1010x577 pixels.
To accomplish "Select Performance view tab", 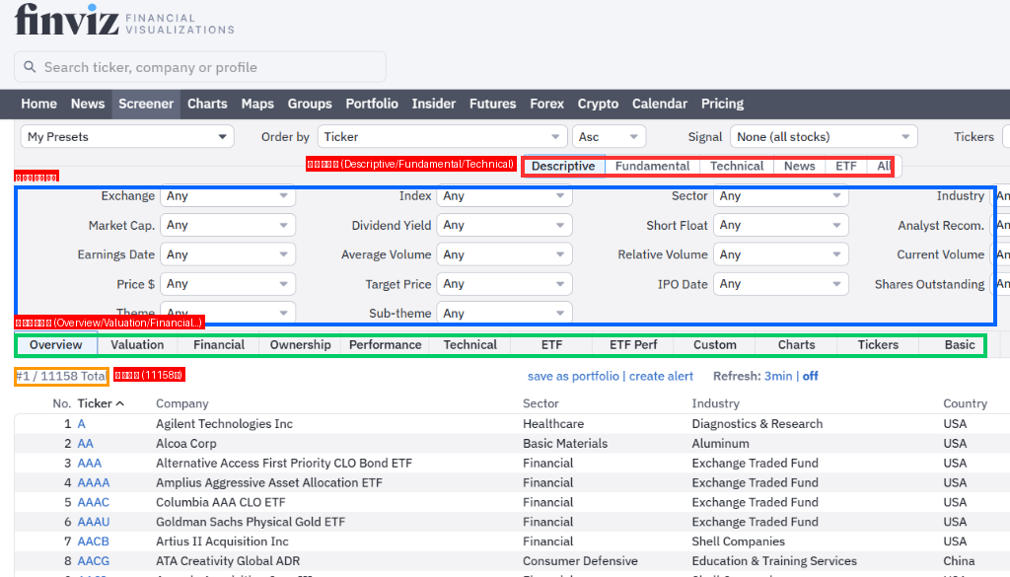I will (386, 345).
